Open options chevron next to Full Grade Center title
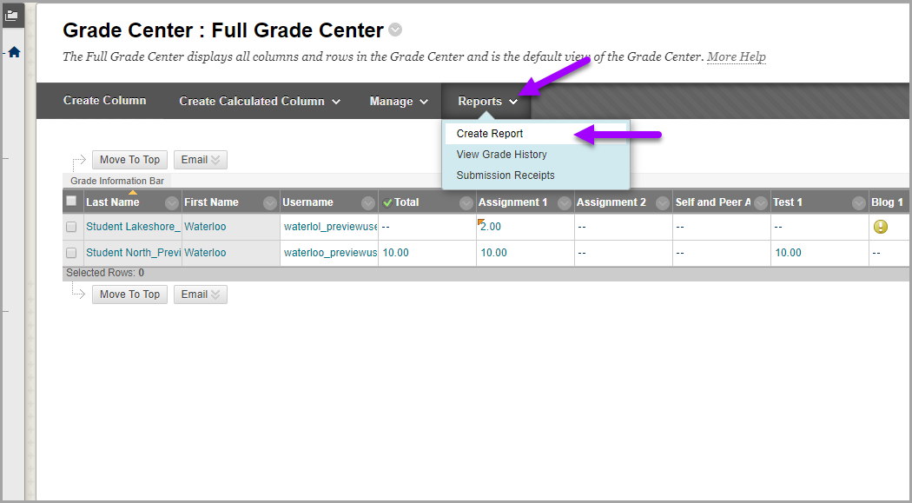The width and height of the screenshot is (912, 503). [x=395, y=30]
